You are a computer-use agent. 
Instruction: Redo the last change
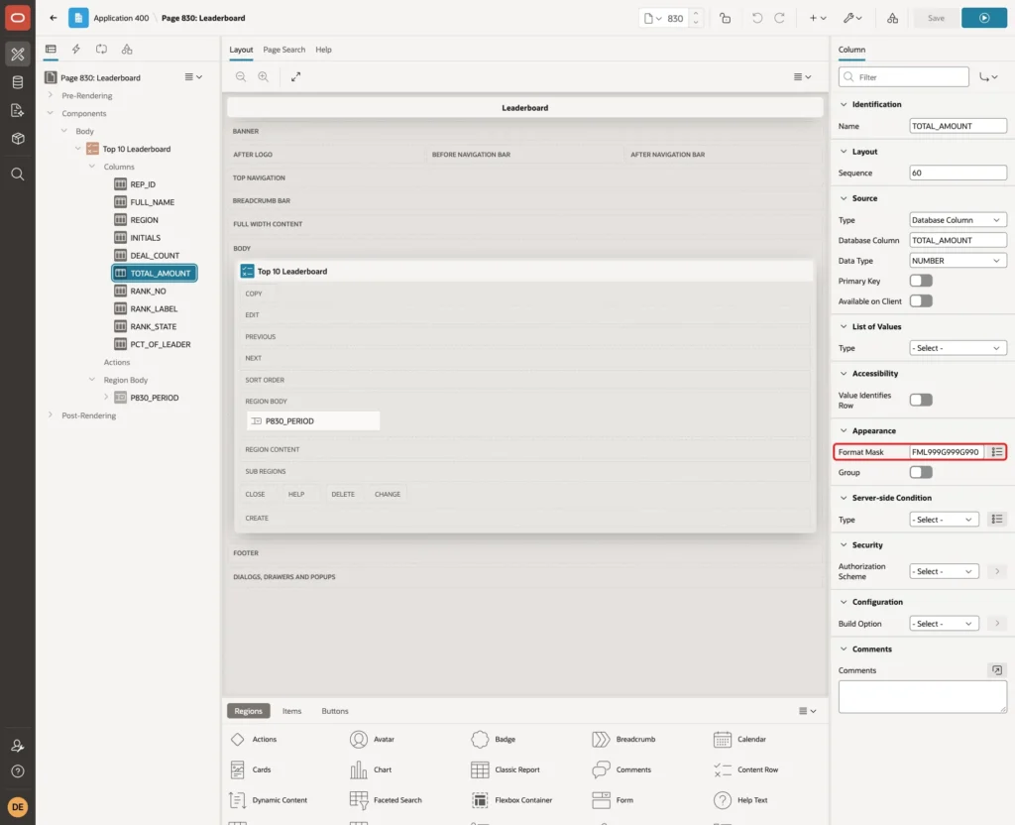tap(779, 18)
